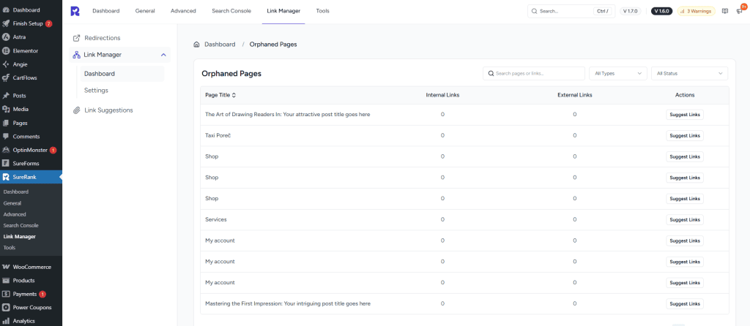Click the SureRank logo icon
Viewport: 750px width, 326px height.
[x=75, y=11]
